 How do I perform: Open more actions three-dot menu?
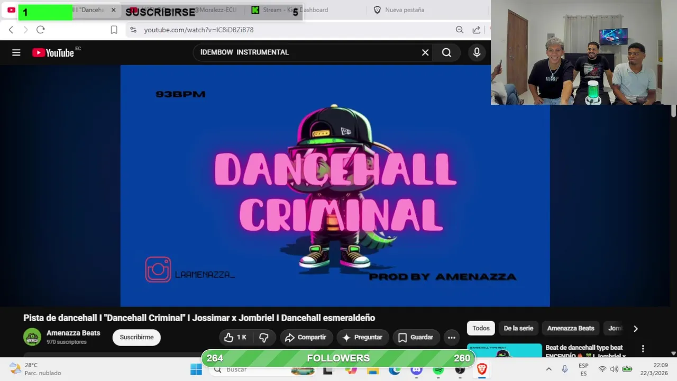[x=451, y=337]
